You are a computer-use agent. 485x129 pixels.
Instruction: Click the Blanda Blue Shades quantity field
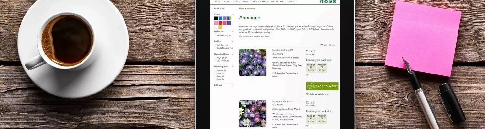309,79
